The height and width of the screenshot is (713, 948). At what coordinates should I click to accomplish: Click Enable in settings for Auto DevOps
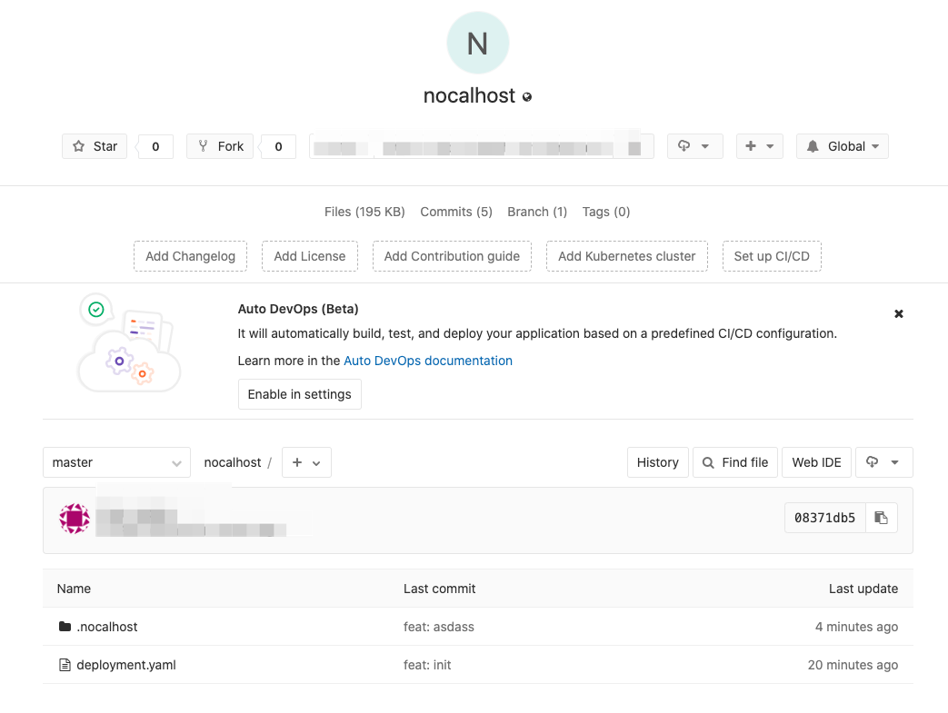click(299, 394)
